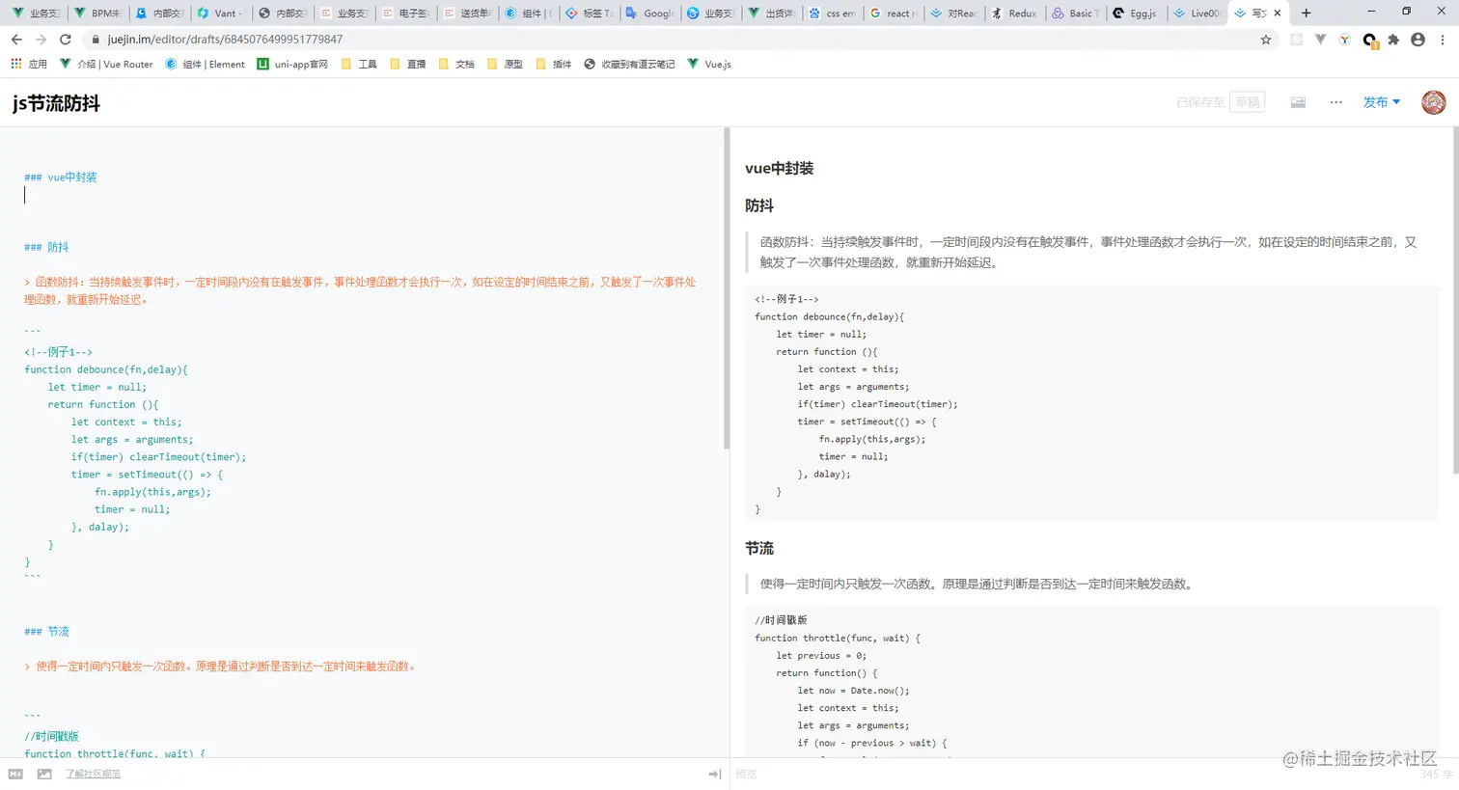Open the Vue.js bookmark

click(709, 64)
